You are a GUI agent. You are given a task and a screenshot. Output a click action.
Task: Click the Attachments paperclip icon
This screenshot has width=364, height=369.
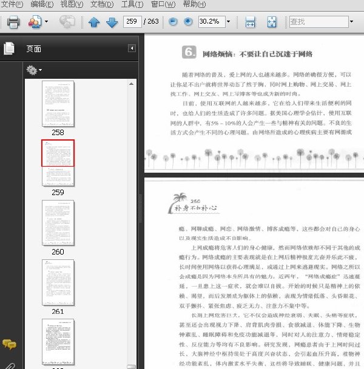10,366
